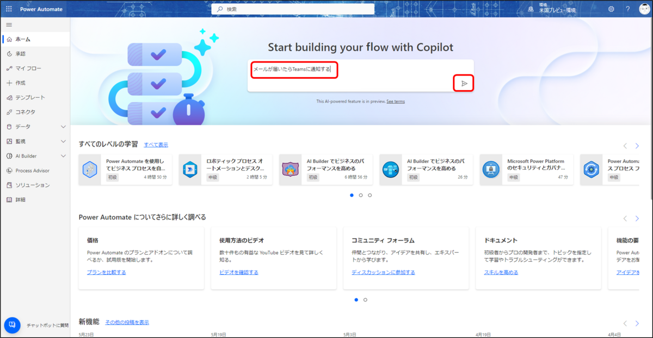Click the header search box
Image resolution: width=653 pixels, height=338 pixels.
[293, 9]
